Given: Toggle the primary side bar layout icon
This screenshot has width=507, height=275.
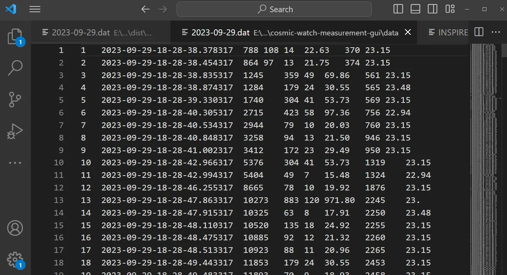Looking at the screenshot, I should pyautogui.click(x=398, y=9).
